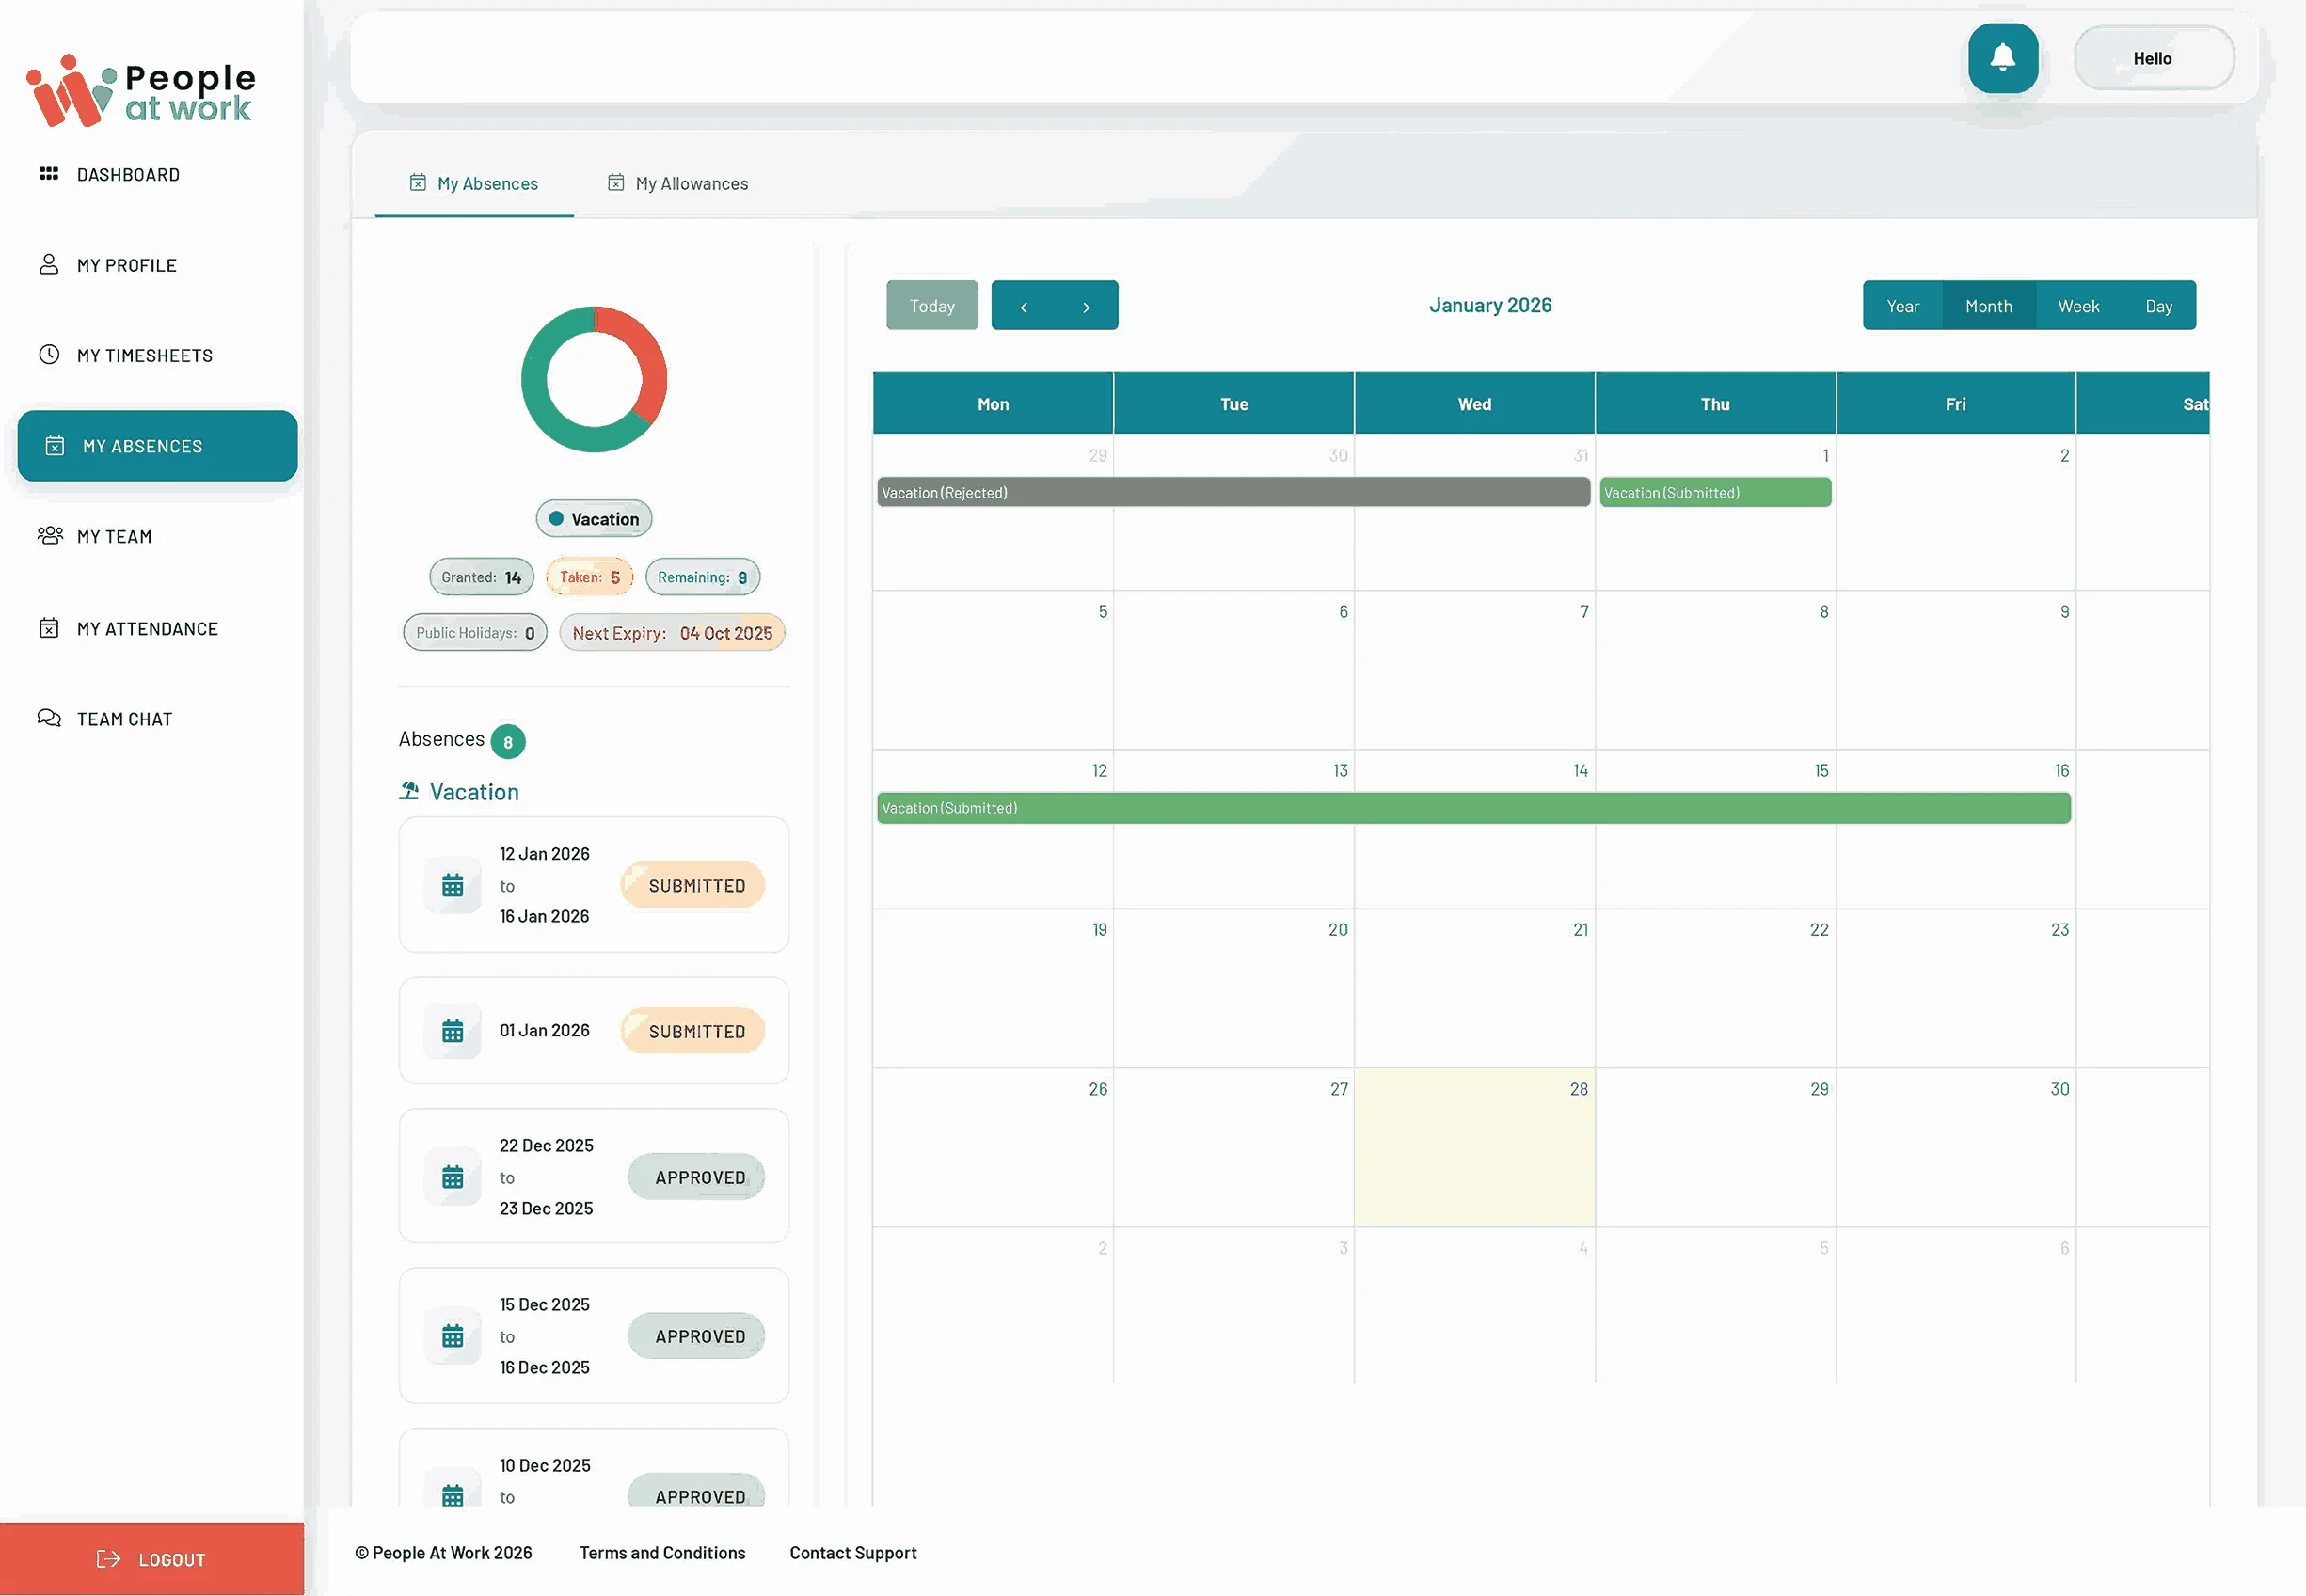Go to My Absences section
The image size is (2306, 1596).
[x=143, y=446]
